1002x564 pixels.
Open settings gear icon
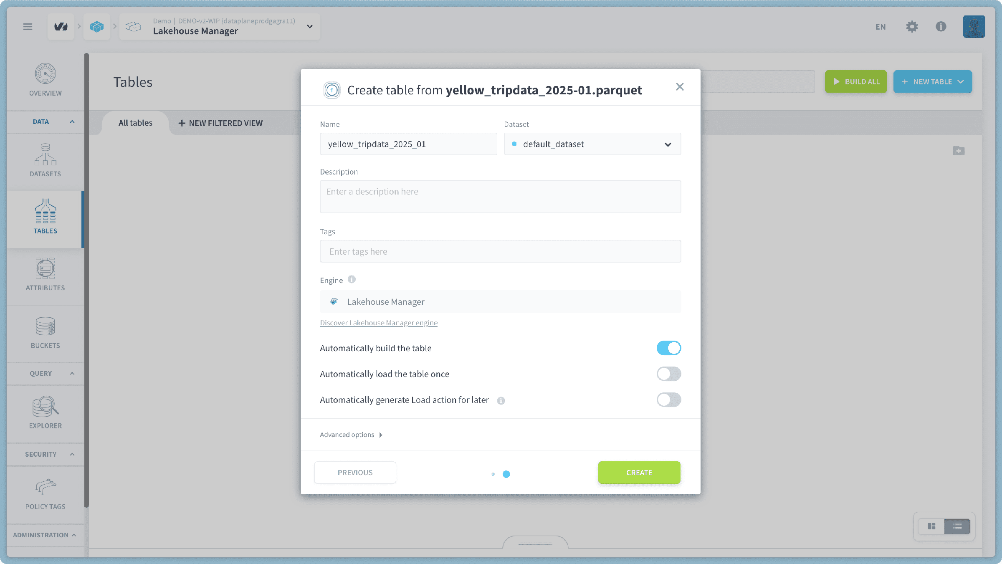pyautogui.click(x=912, y=27)
